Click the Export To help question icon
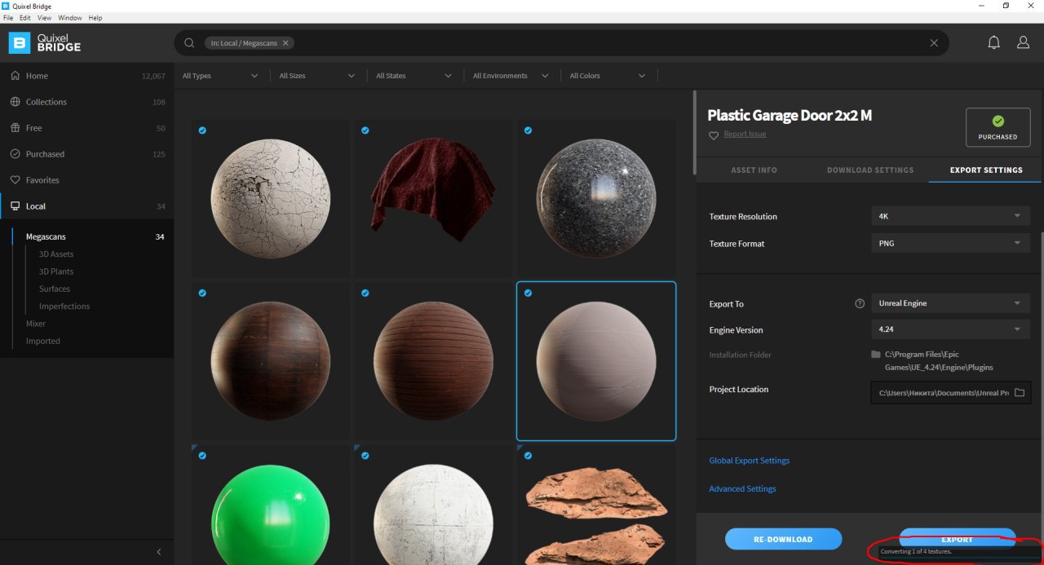The height and width of the screenshot is (565, 1044). coord(860,303)
